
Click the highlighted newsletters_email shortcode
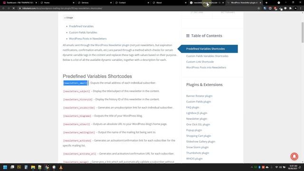pyautogui.click(x=76, y=83)
